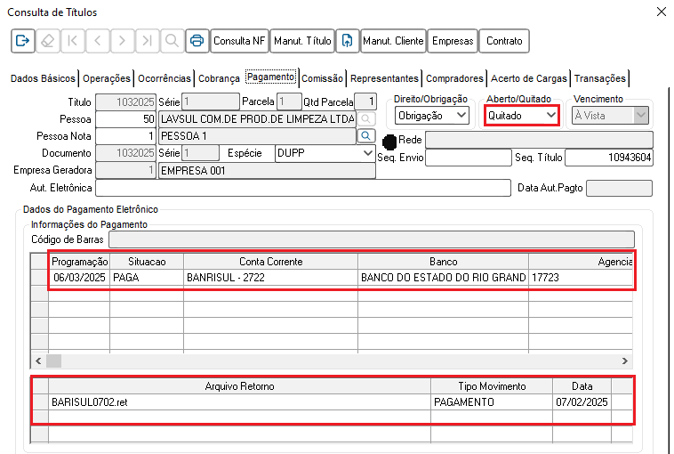Click the exit door icon in toolbar
The width and height of the screenshot is (674, 454).
pyautogui.click(x=23, y=41)
